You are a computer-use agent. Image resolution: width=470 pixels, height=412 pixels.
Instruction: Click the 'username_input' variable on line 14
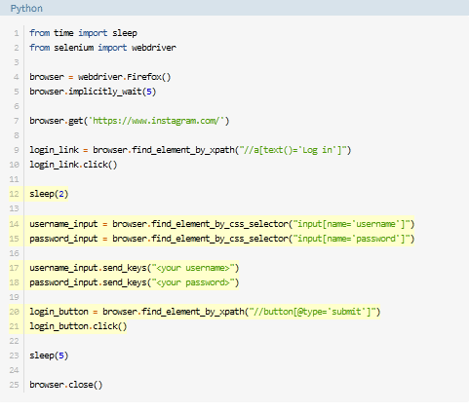pyautogui.click(x=63, y=224)
